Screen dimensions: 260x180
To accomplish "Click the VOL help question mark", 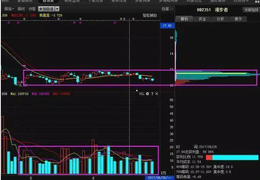I will 152,94.
